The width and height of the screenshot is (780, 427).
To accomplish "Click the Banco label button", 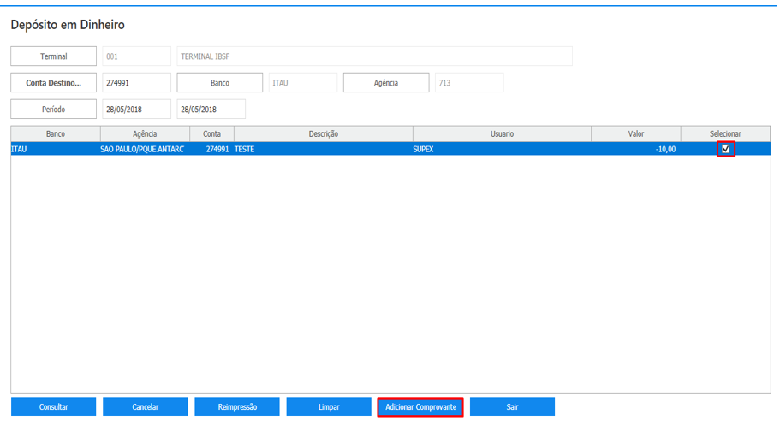I will pyautogui.click(x=220, y=82).
